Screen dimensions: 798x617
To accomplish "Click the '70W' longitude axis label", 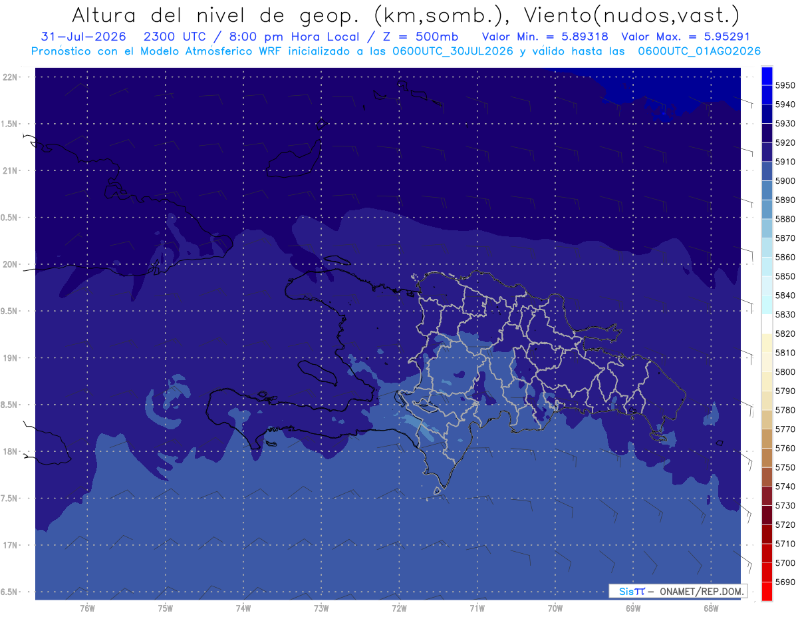I will pyautogui.click(x=555, y=608).
